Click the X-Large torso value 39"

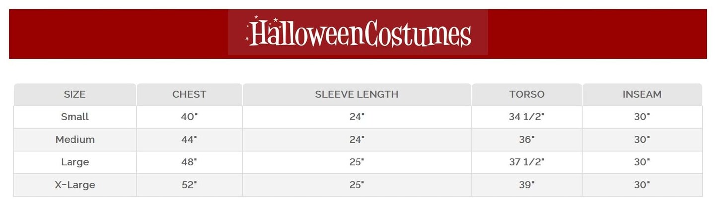527,185
